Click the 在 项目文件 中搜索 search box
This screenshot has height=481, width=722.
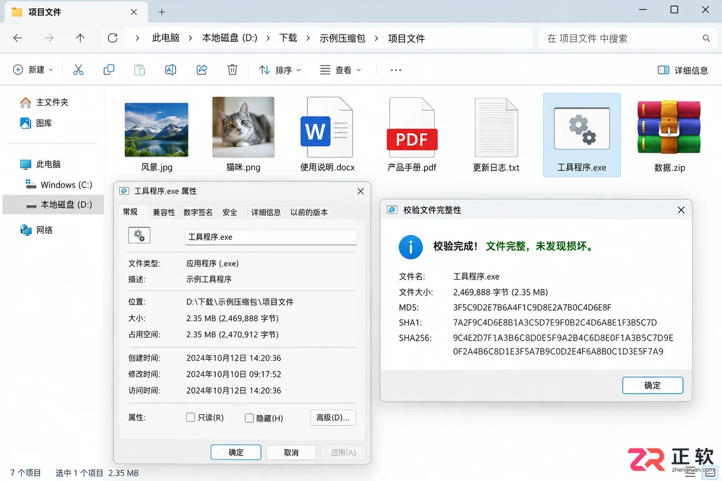point(627,38)
